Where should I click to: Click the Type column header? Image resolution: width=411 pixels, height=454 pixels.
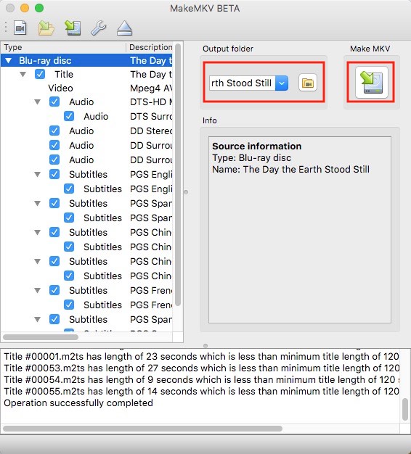coord(63,47)
